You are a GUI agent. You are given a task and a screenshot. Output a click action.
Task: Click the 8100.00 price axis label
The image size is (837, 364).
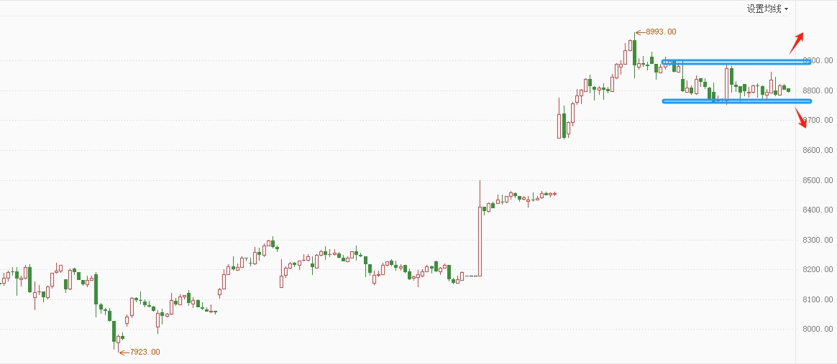[818, 299]
